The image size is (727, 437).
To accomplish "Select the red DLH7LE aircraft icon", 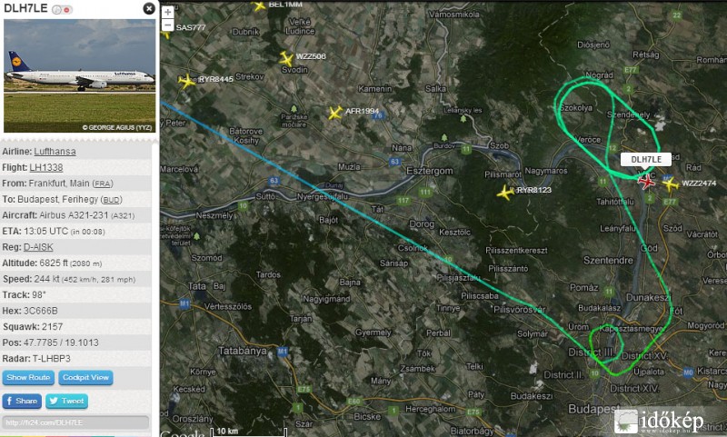I will 646,181.
